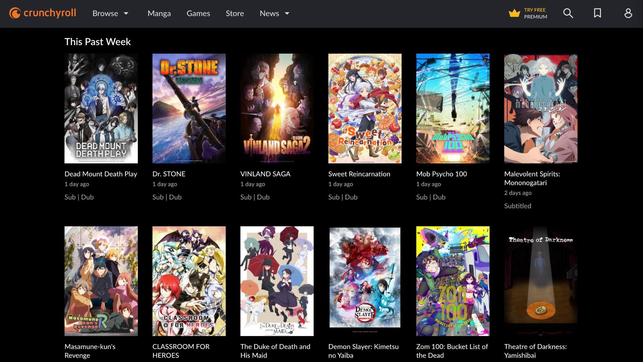Open Masamune-kun's Revenge R poster
The height and width of the screenshot is (362, 643).
101,281
